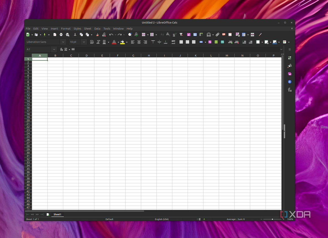Sort ascending A to Z
Image resolution: width=328 pixels, height=238 pixels.
(x=168, y=35)
